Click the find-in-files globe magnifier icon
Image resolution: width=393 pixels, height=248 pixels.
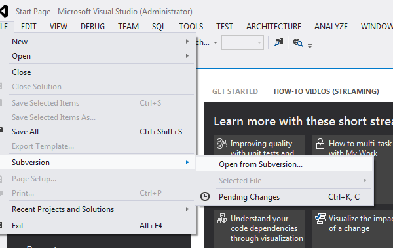coord(298,43)
